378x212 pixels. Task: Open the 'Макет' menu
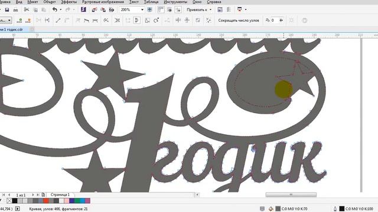point(32,2)
